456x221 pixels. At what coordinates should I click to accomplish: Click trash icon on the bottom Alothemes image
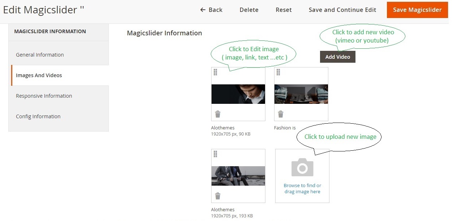click(218, 196)
